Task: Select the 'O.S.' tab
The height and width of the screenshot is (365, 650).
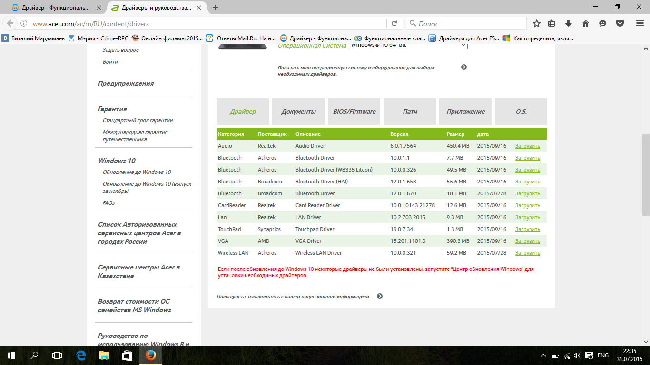Action: pos(521,111)
